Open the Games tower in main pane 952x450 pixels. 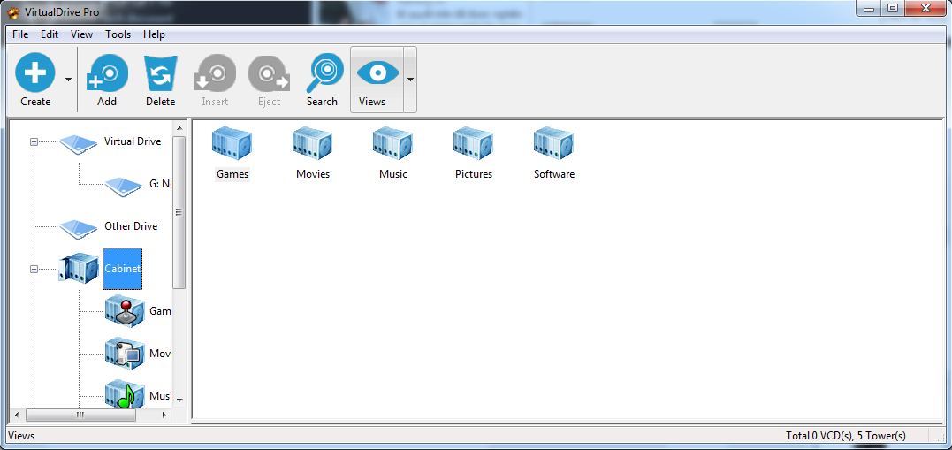232,144
